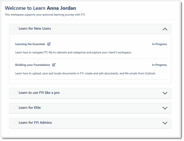The height and width of the screenshot is (141, 184).
Task: Open external link icon beside Learning the Essentials
Action: coord(49,44)
